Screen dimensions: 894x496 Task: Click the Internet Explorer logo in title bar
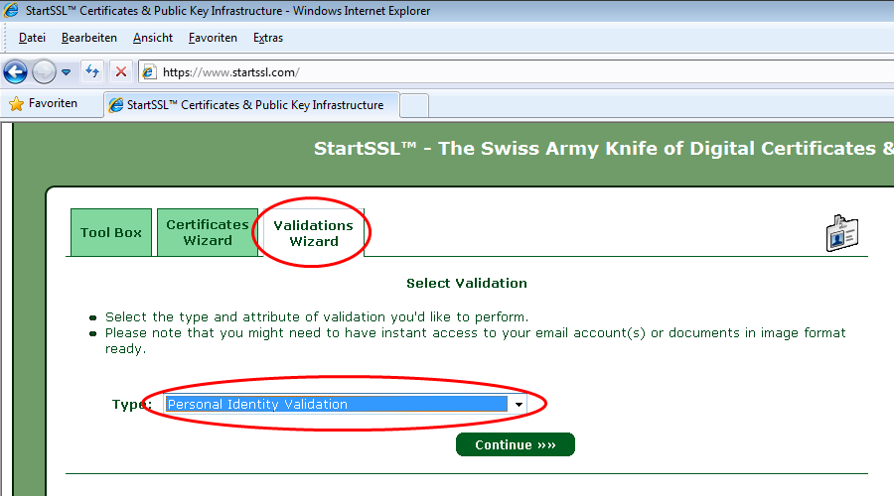tap(11, 10)
